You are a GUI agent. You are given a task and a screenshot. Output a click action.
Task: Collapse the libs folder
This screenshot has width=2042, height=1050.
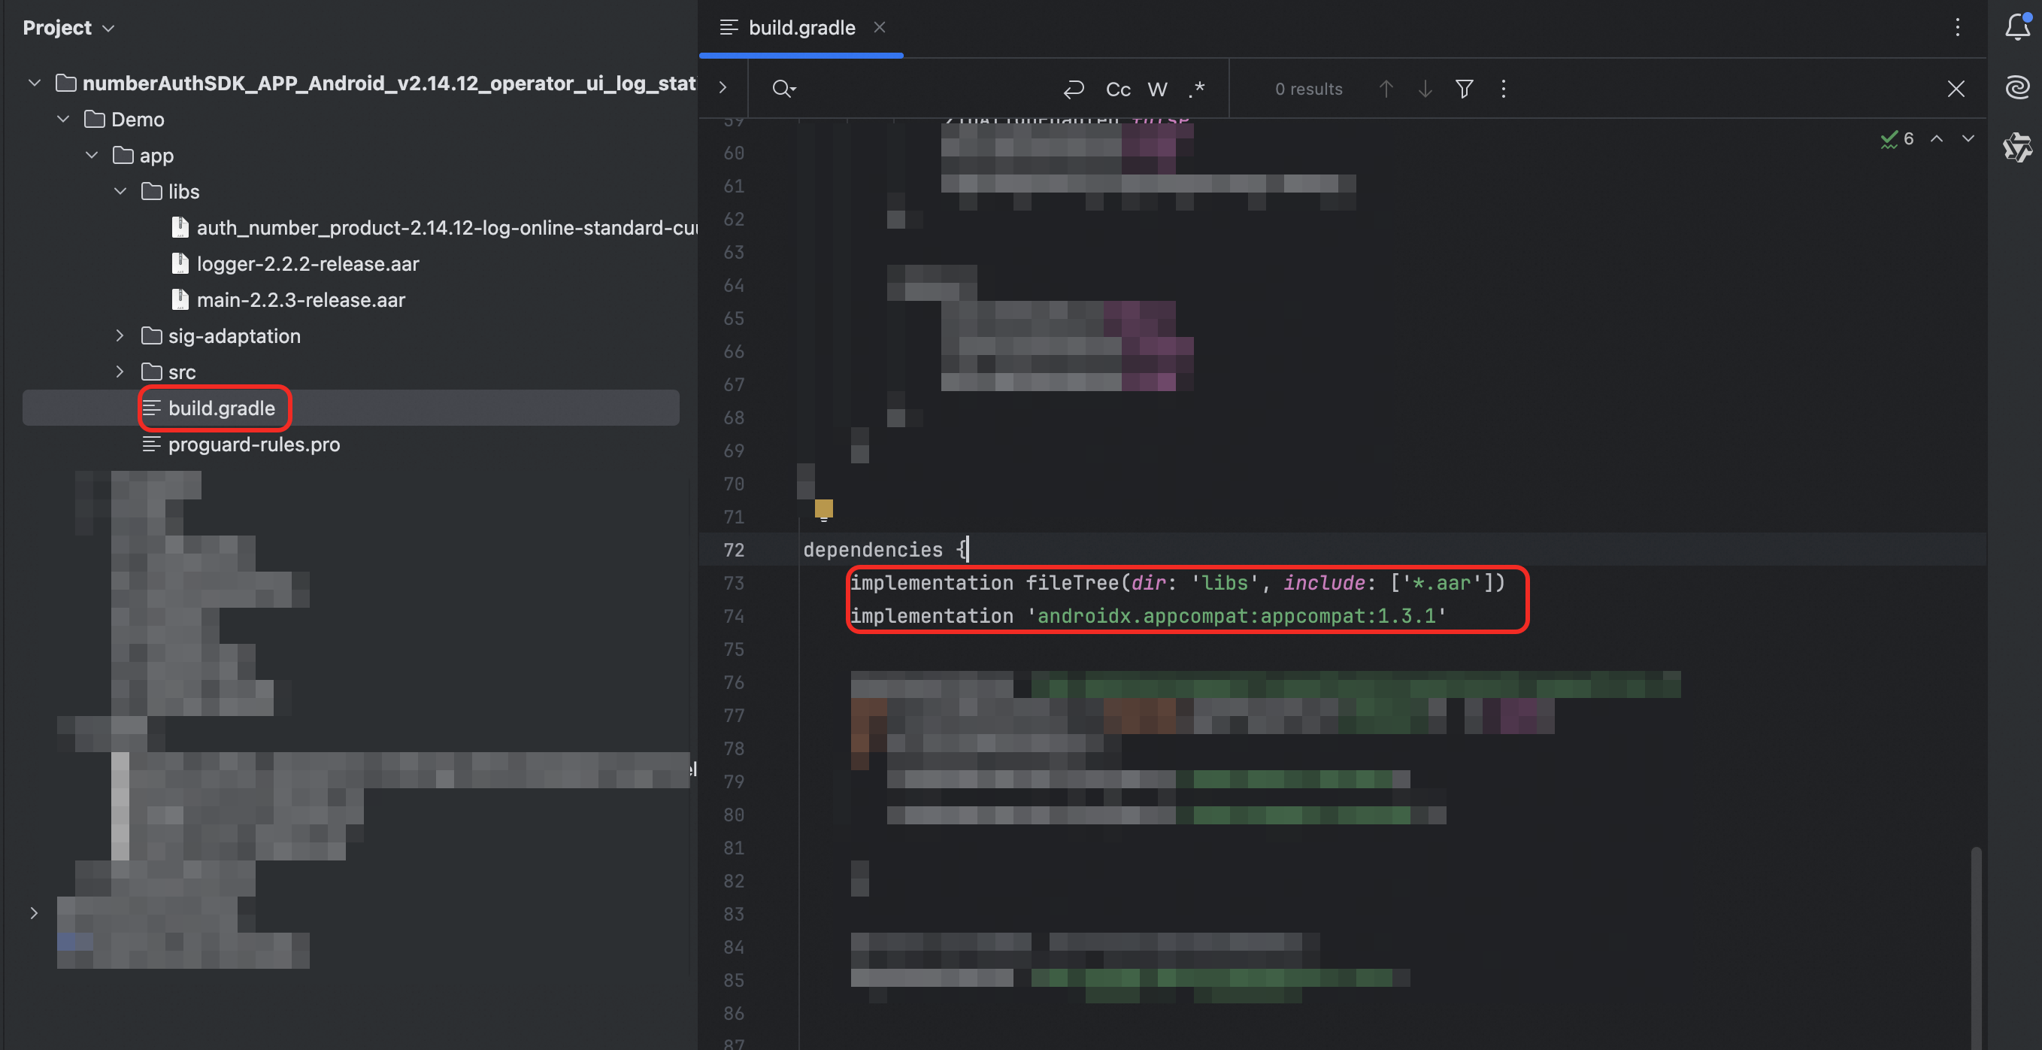coord(120,191)
